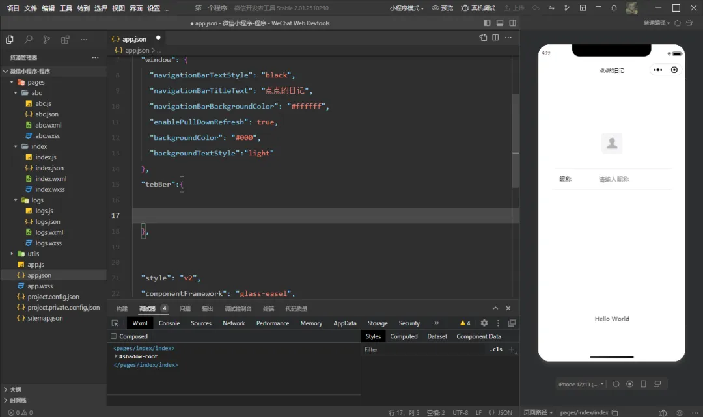Viewport: 703px width, 417px height.
Task: Collapse the index folder
Action: tap(16, 146)
